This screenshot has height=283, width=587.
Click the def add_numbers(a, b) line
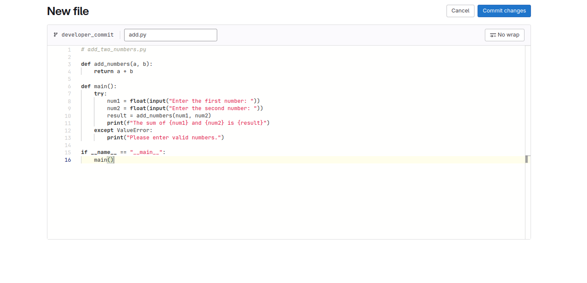click(x=116, y=64)
